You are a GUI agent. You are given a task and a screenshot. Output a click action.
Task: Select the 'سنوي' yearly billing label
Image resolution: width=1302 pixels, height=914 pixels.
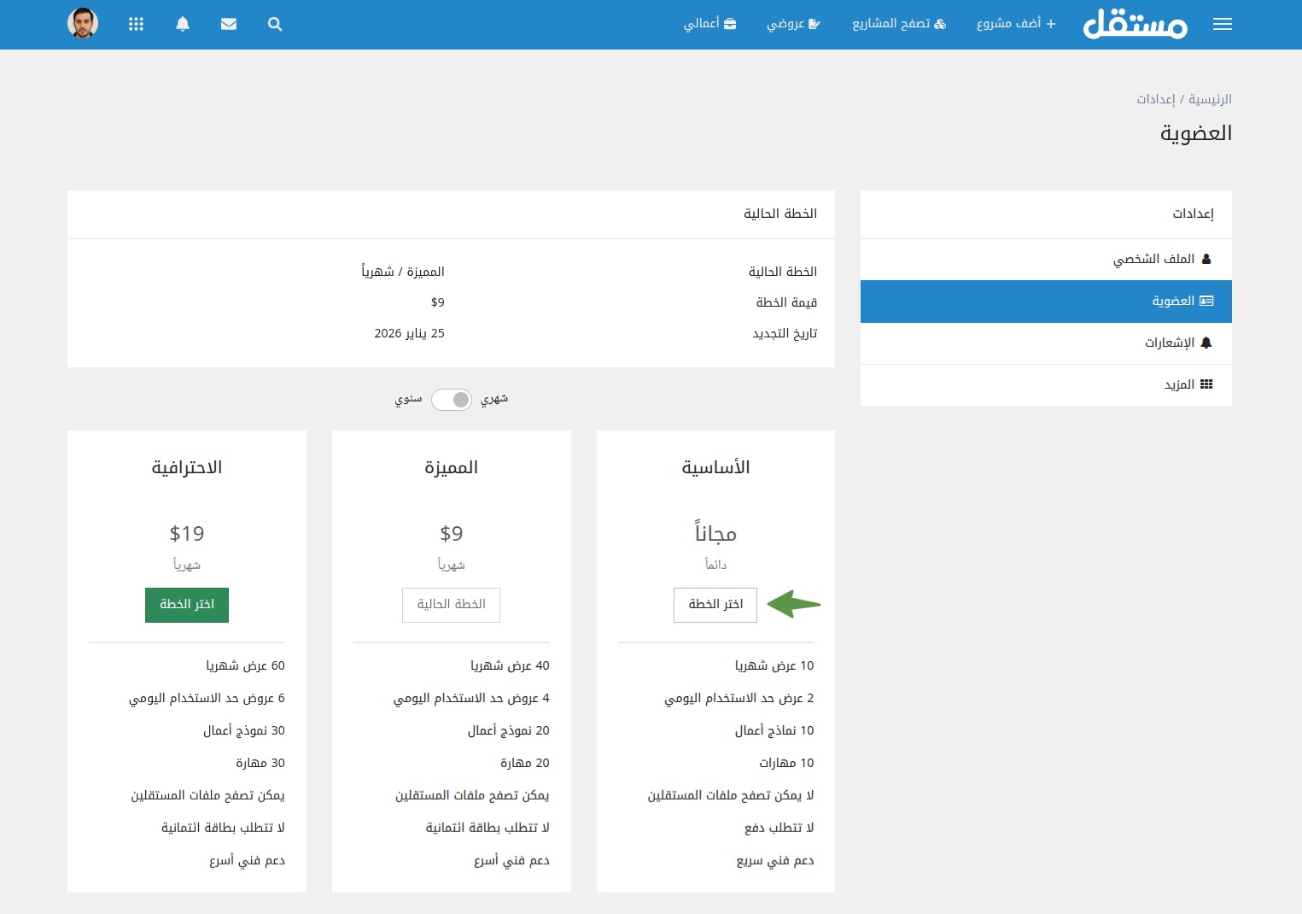(x=408, y=399)
